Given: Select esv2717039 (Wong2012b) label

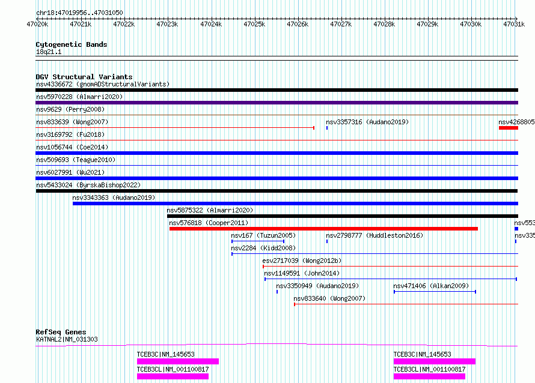Looking at the screenshot, I should 302,261.
